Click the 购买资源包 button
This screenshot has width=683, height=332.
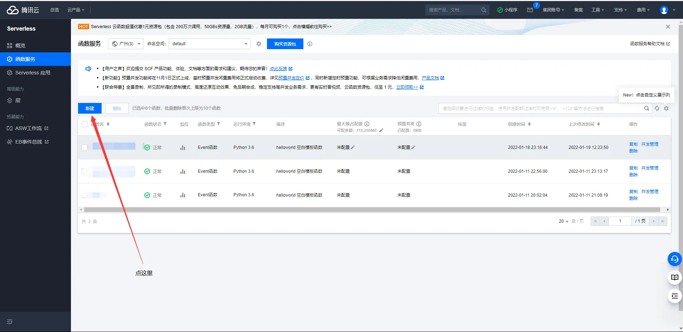285,44
